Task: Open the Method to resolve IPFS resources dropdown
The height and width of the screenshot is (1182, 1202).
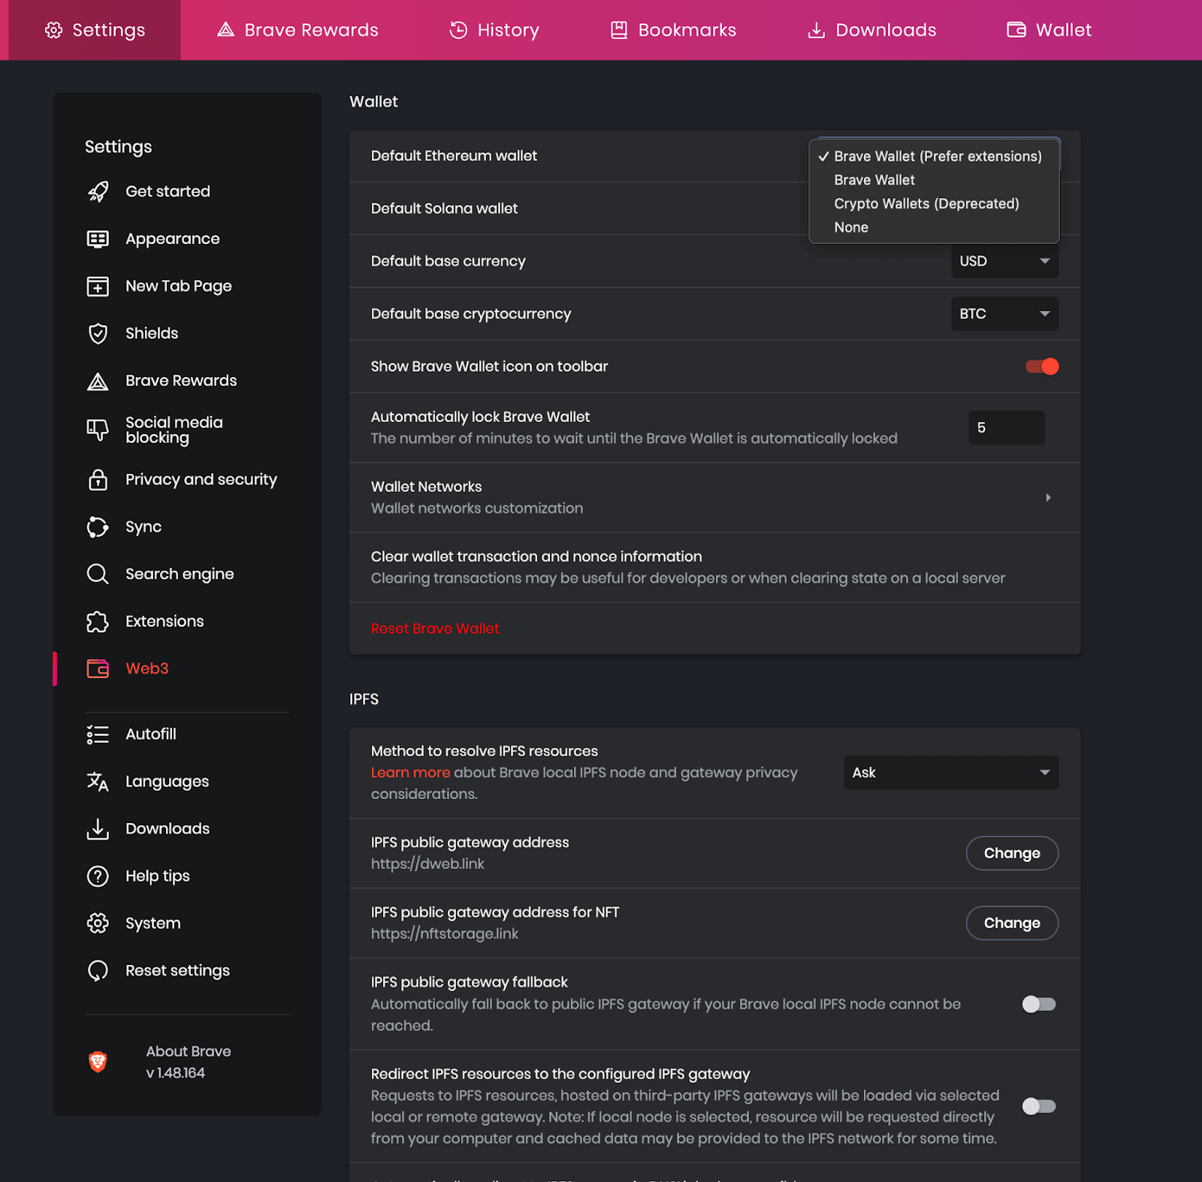Action: tap(950, 772)
